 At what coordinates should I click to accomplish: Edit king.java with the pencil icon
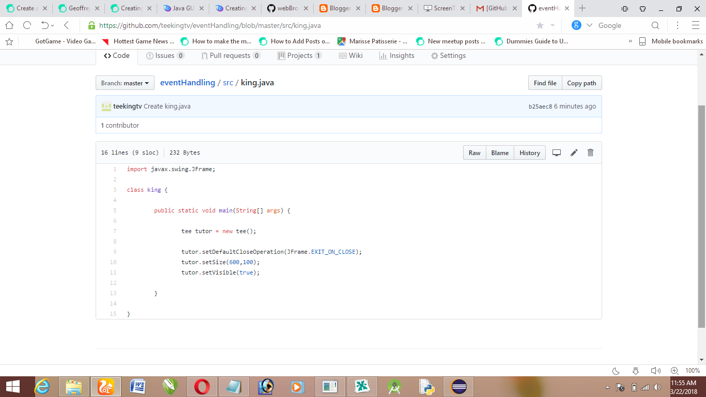[x=574, y=152]
